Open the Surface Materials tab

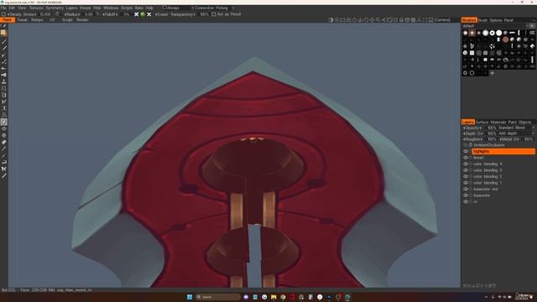[491, 122]
